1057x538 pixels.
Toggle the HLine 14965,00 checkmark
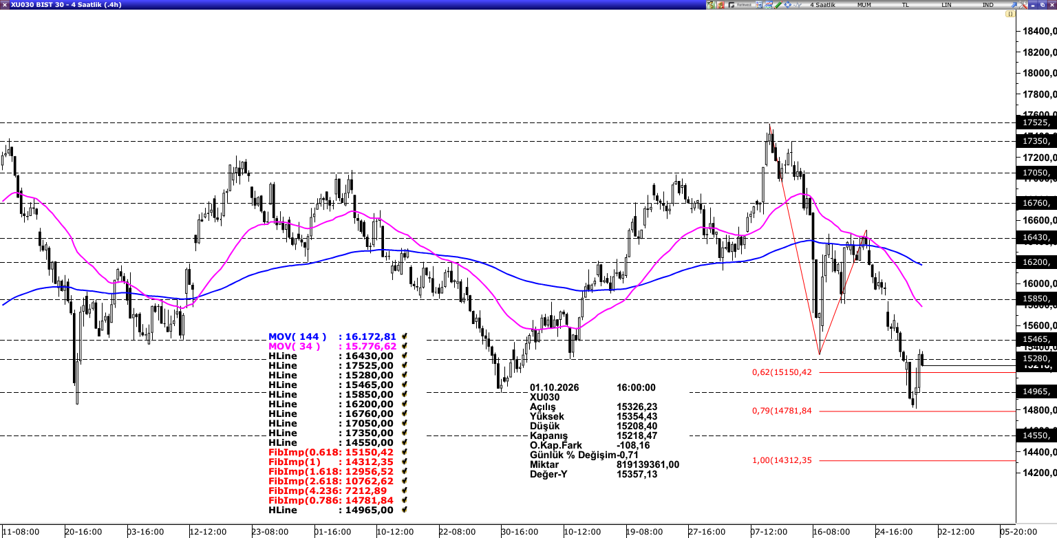tap(405, 510)
